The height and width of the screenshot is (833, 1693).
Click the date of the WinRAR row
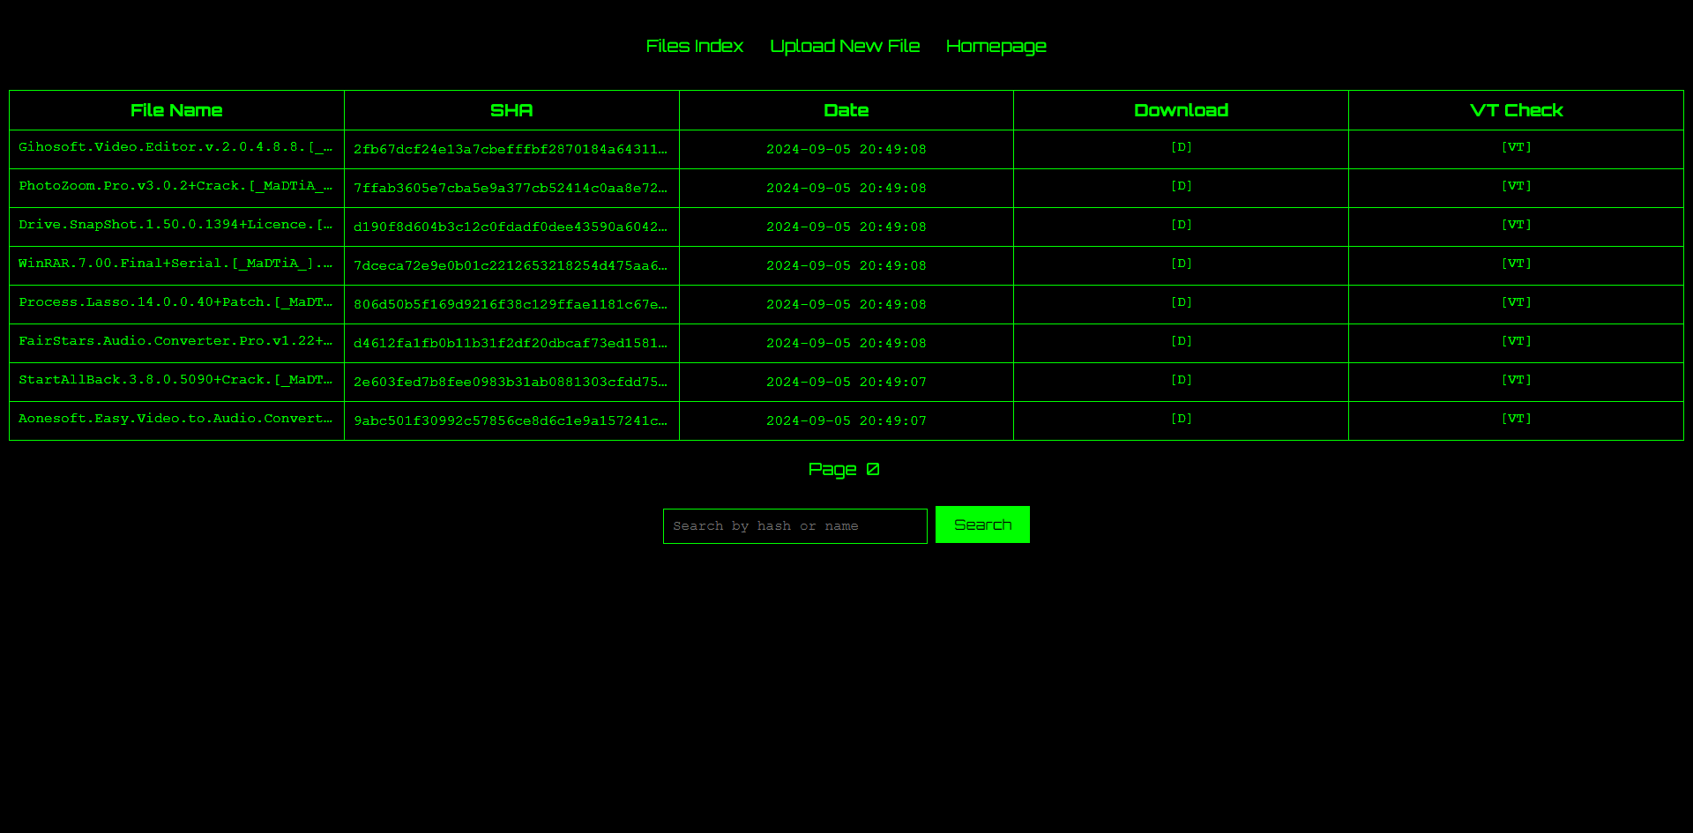point(846,265)
